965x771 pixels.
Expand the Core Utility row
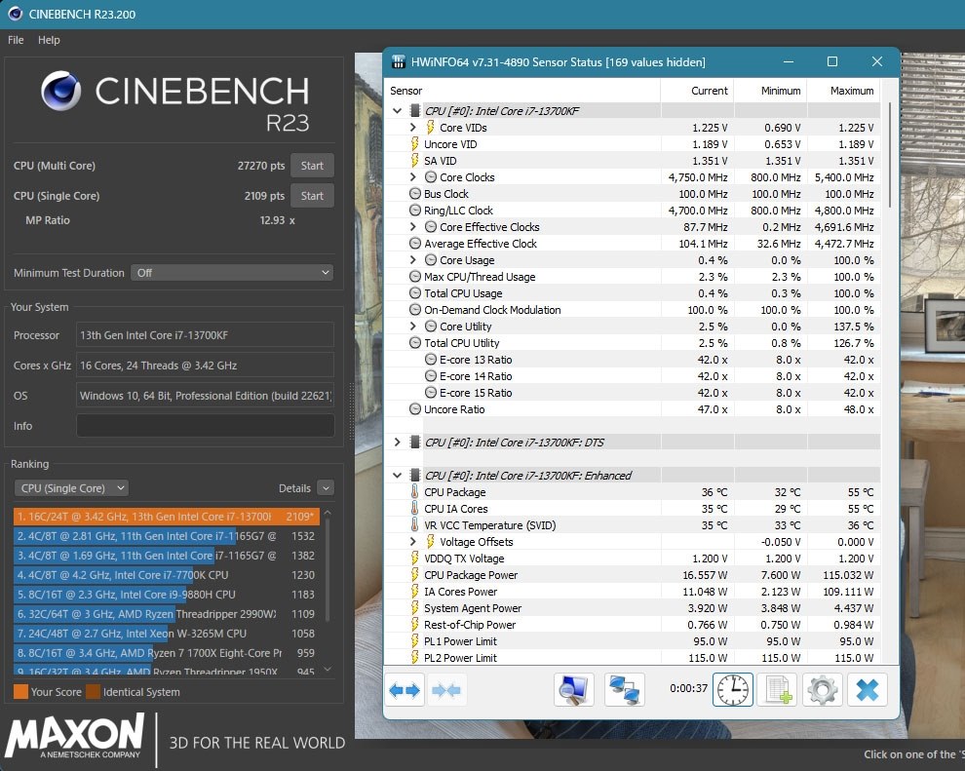pyautogui.click(x=413, y=327)
